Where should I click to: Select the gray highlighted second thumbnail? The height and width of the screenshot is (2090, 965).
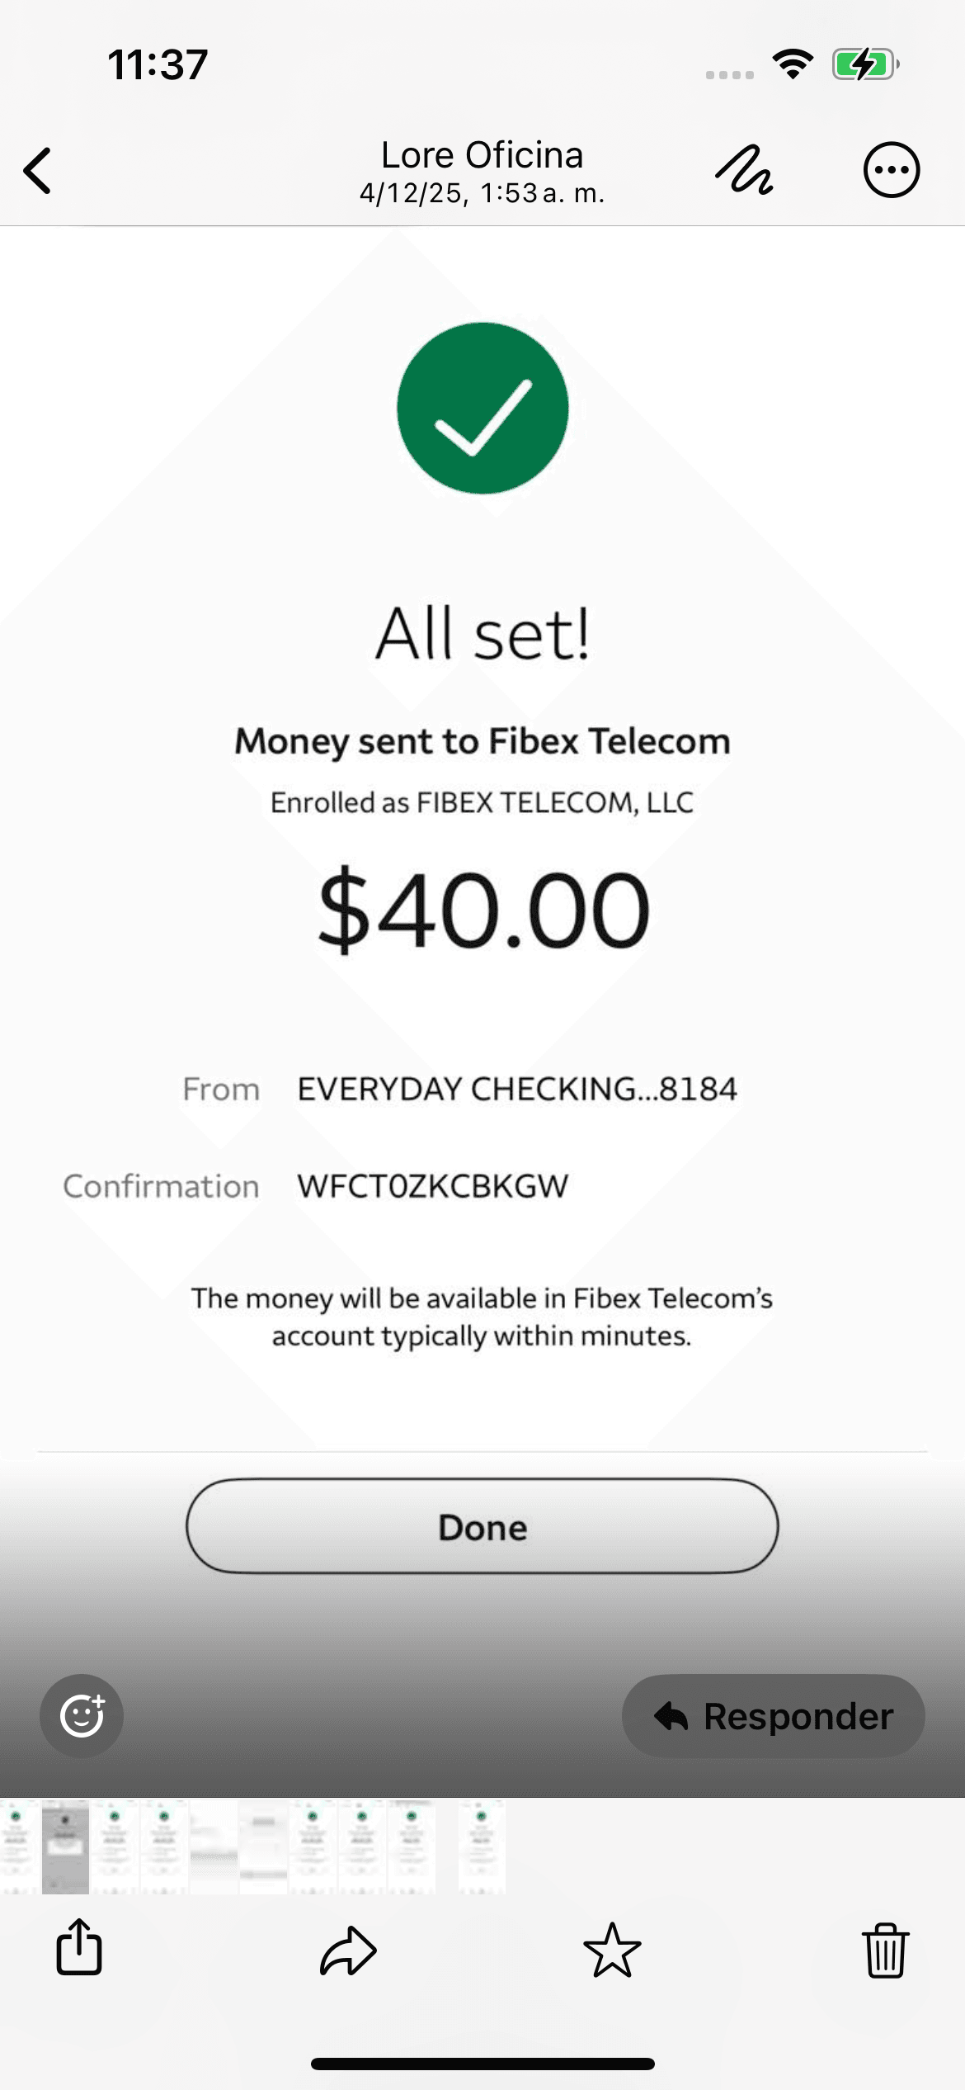click(65, 1846)
